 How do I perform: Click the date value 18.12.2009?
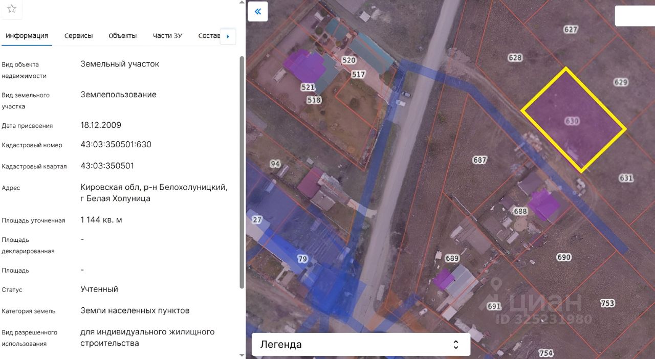click(101, 125)
